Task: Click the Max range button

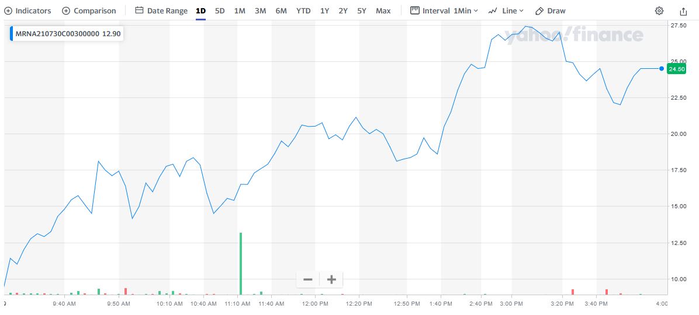Action: click(x=383, y=10)
